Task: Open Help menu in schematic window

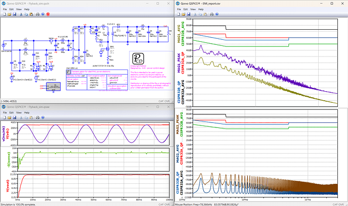Action: (x=27, y=9)
